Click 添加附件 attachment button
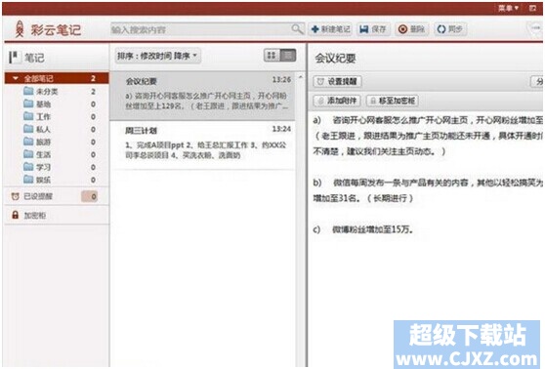Image resolution: width=545 pixels, height=369 pixels. click(x=336, y=101)
